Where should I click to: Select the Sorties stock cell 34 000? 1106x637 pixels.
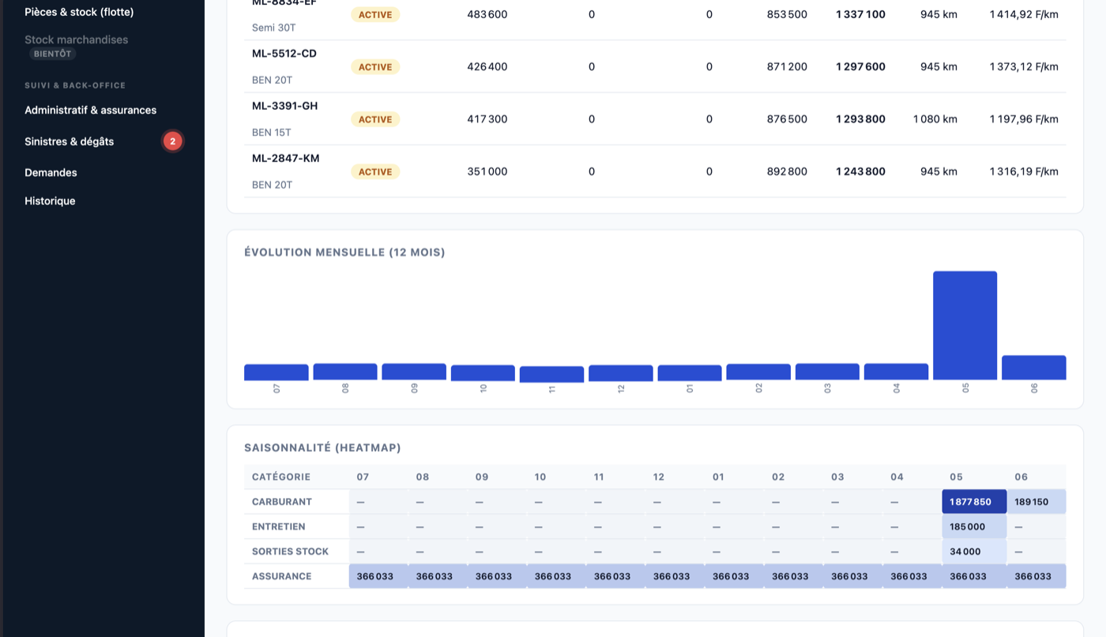coord(974,552)
